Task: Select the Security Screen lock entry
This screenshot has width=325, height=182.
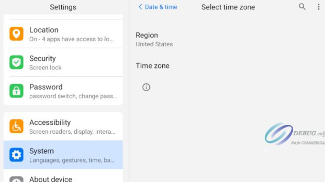Action: click(71, 63)
